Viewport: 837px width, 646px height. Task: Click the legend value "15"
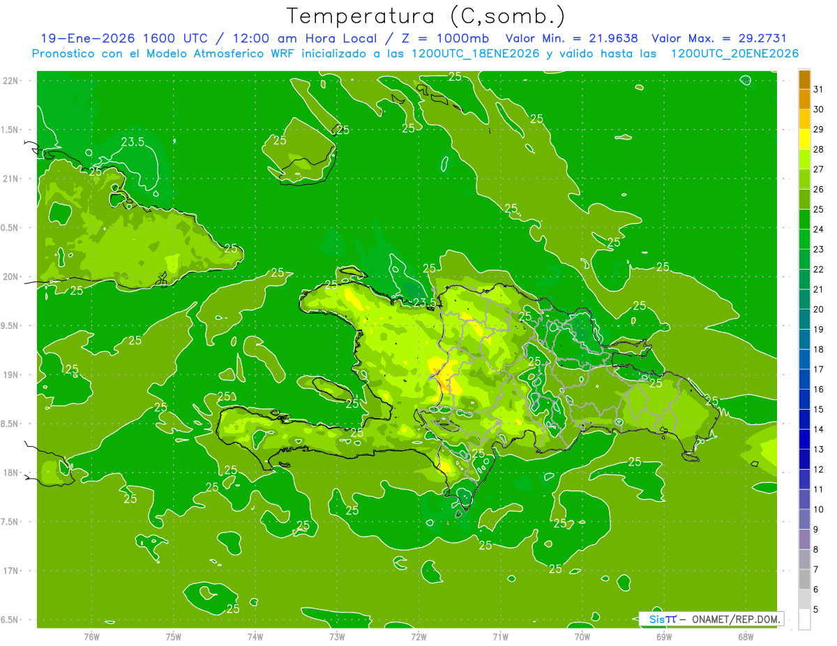(819, 409)
